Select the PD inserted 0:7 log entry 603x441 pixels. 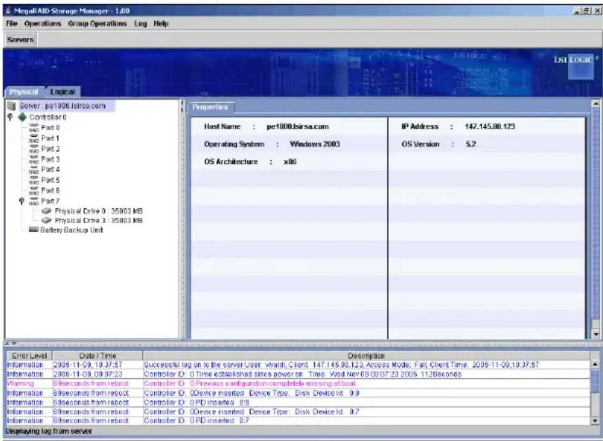tap(298, 421)
